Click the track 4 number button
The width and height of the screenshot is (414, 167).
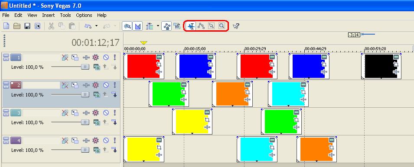[16, 141]
